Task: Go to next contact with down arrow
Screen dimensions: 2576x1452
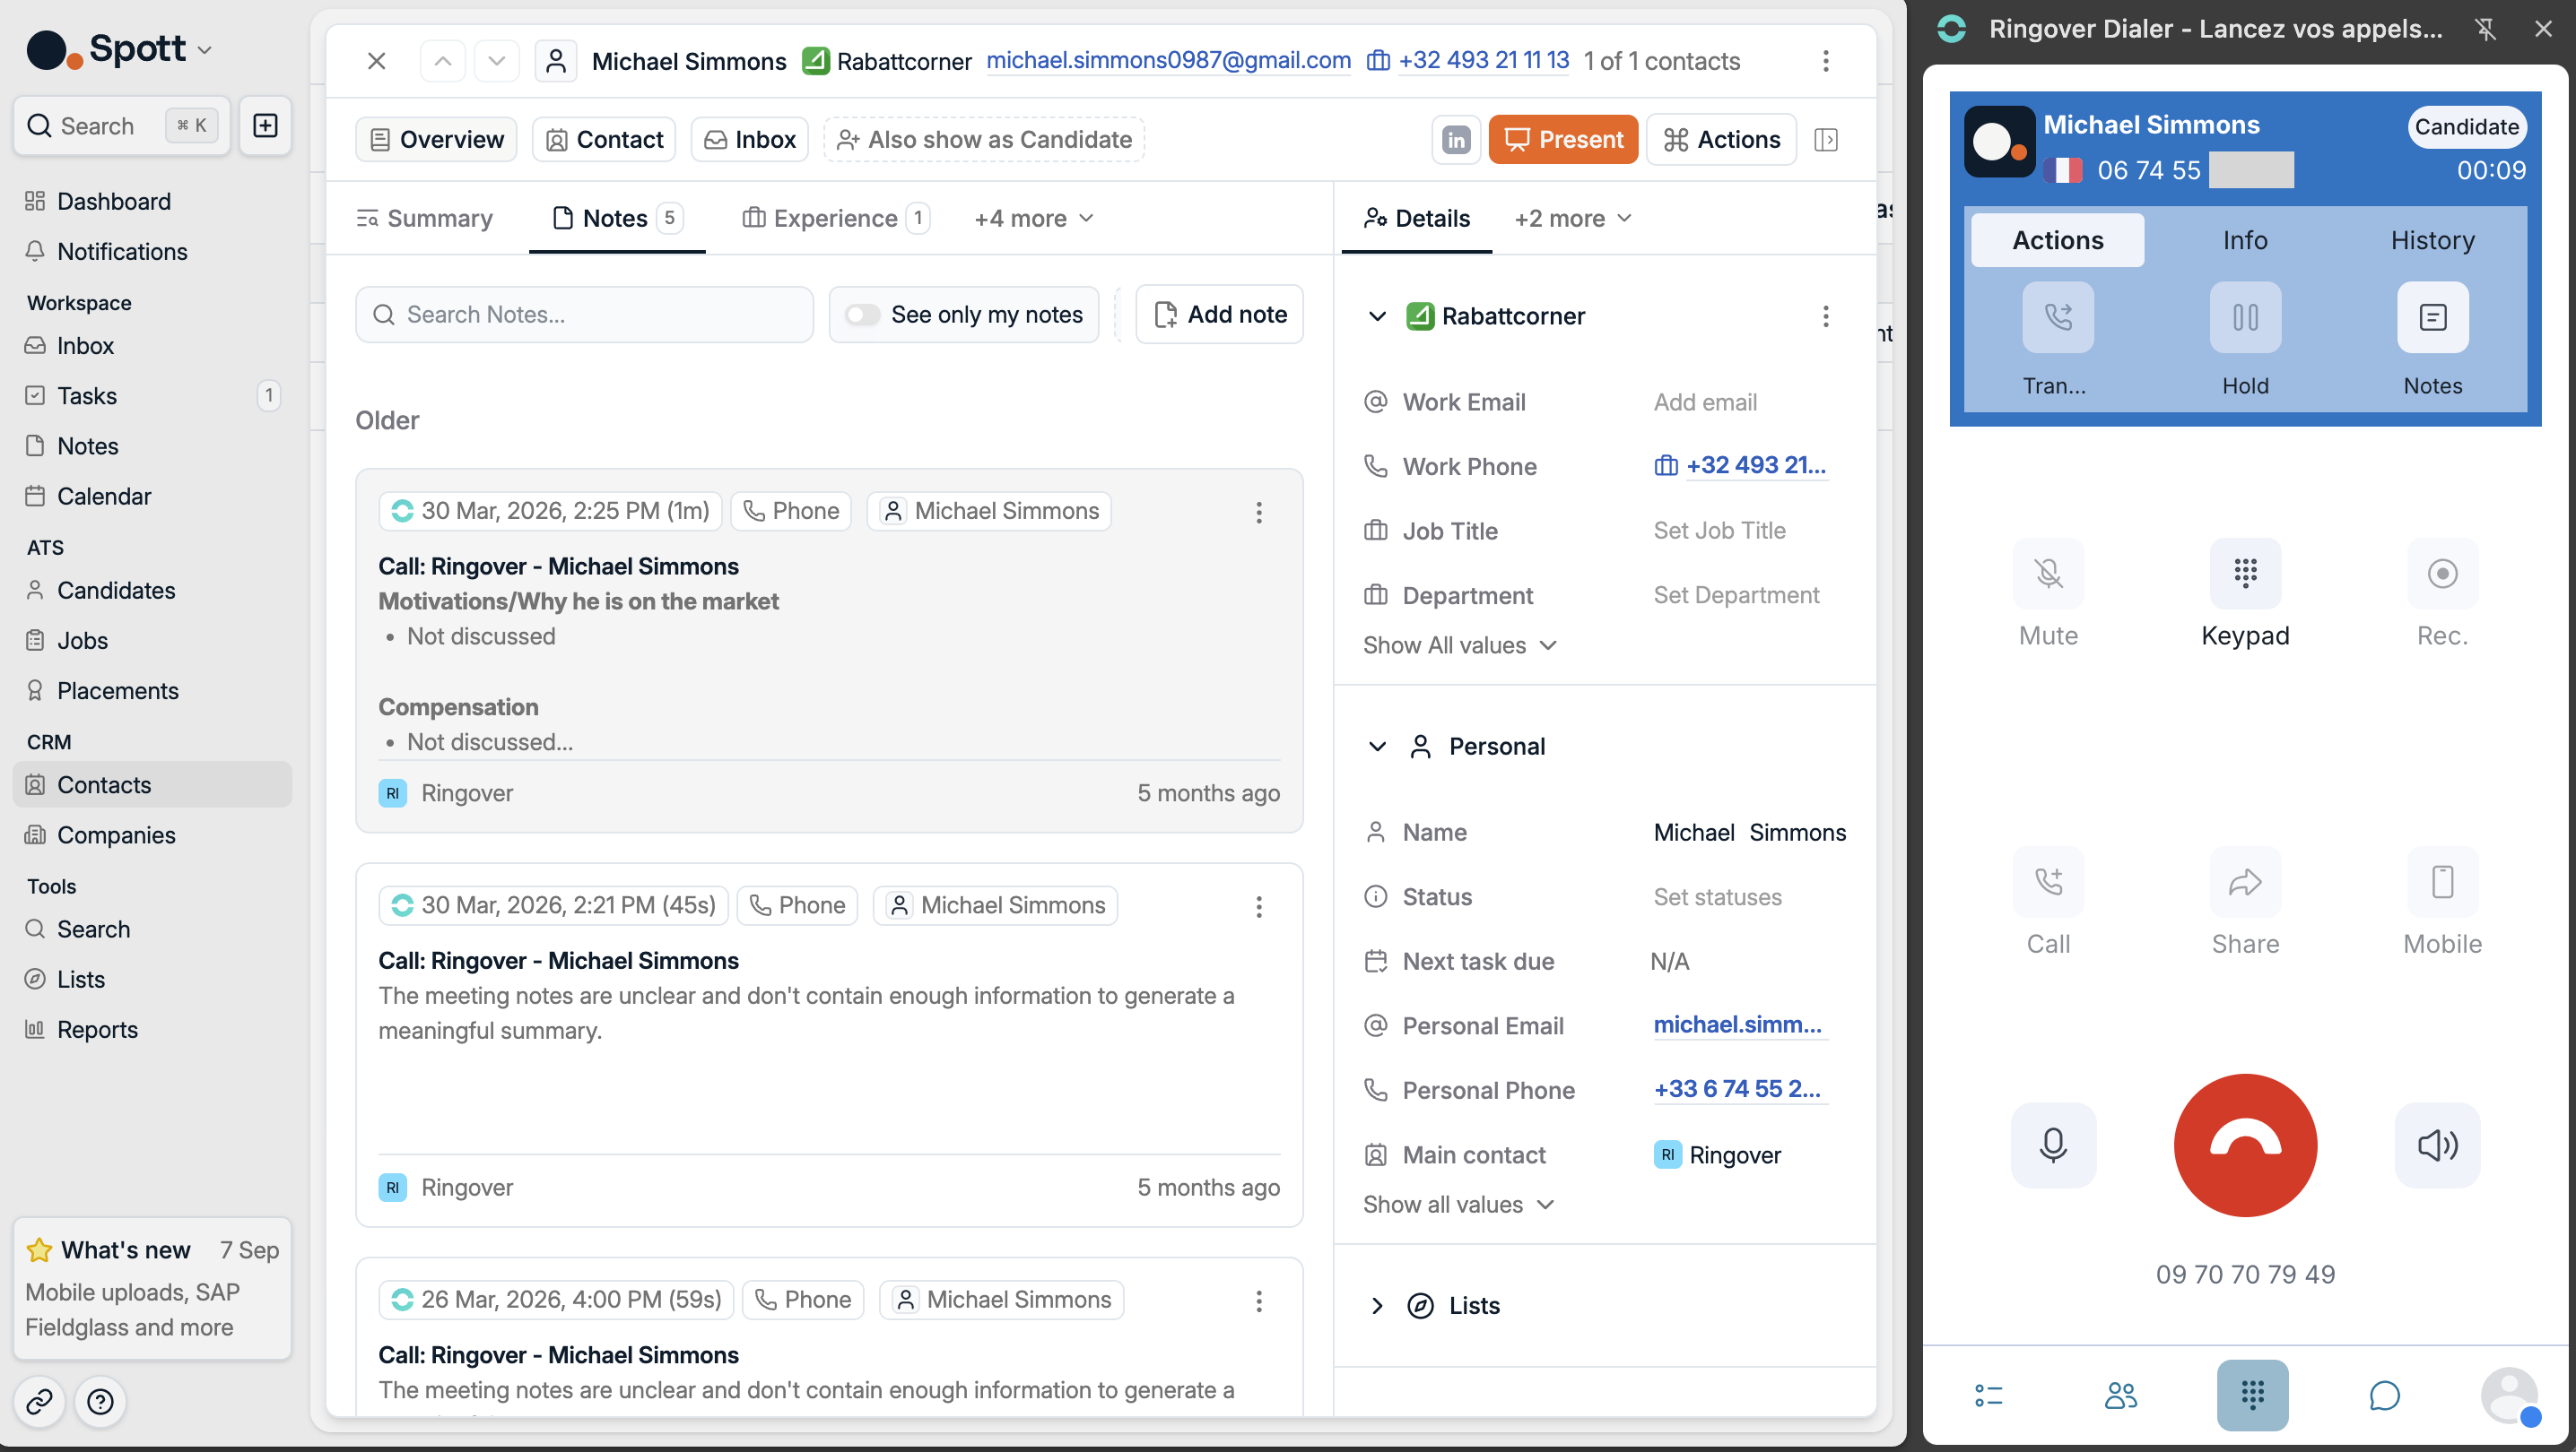Action: point(496,61)
